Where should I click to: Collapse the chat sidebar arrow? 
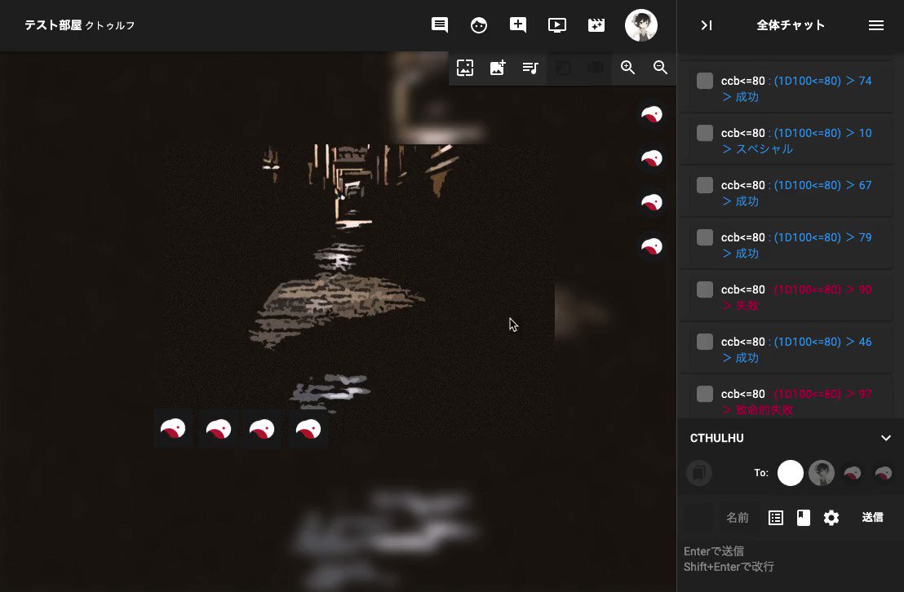pyautogui.click(x=707, y=25)
